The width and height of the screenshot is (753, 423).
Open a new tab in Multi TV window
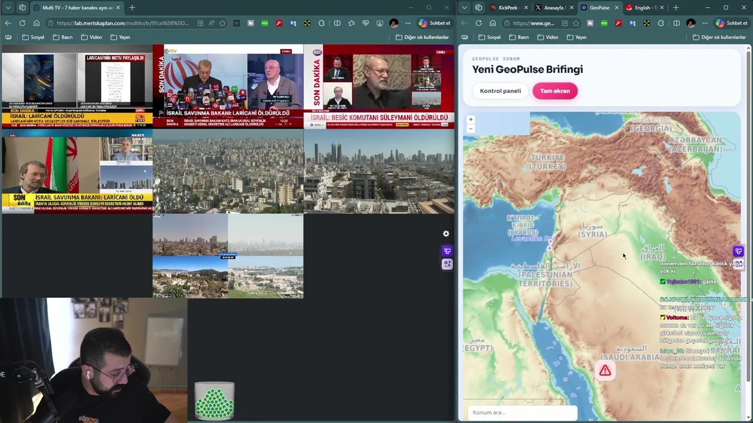pyautogui.click(x=132, y=8)
